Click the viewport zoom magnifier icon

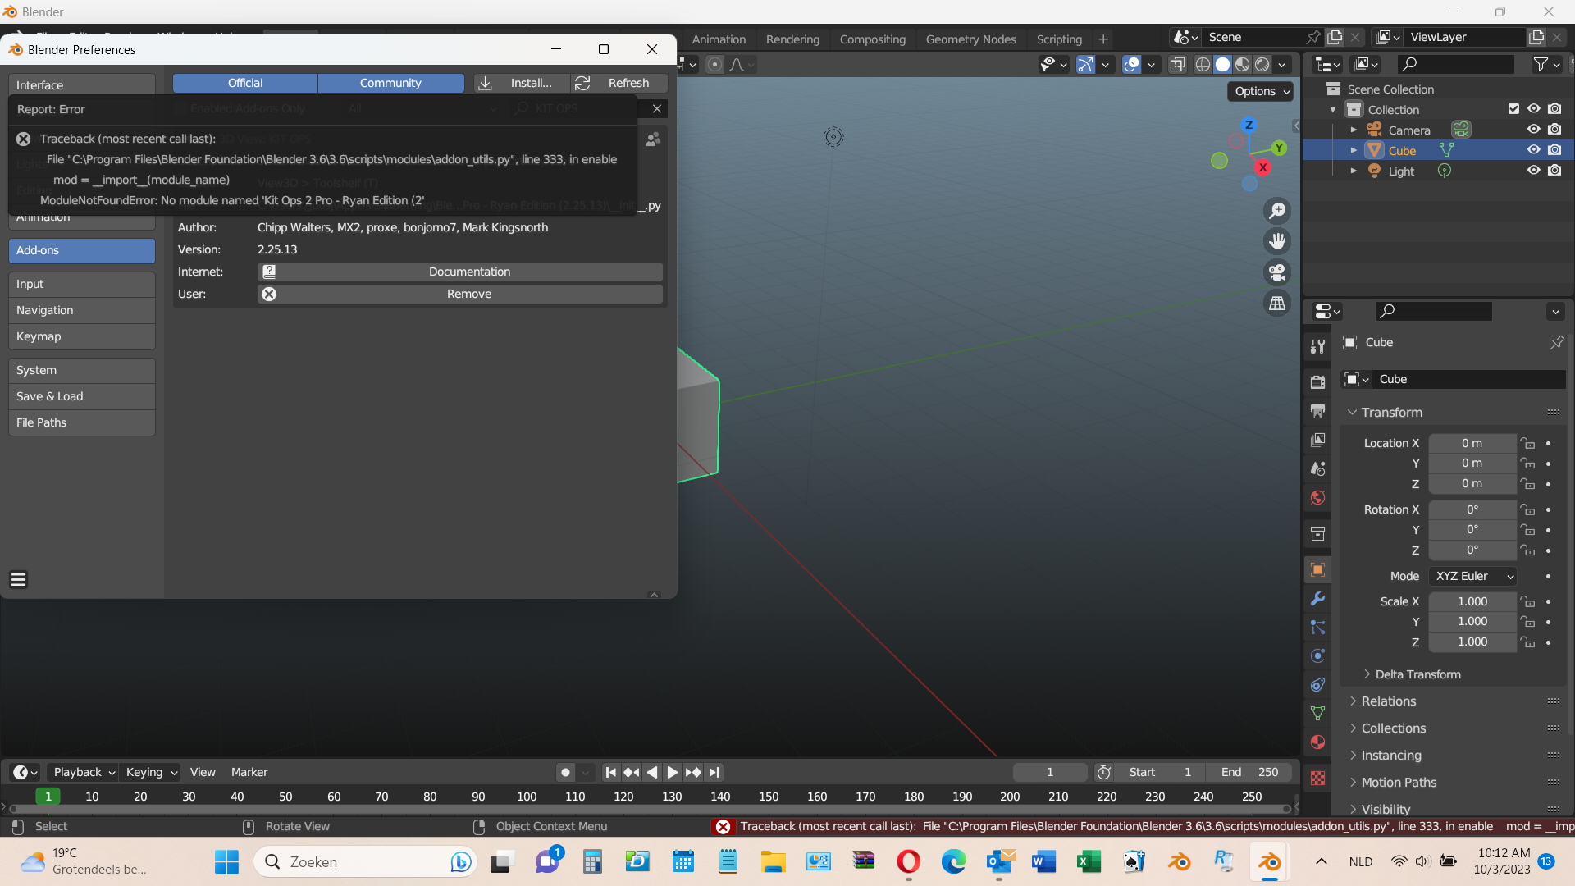(x=1277, y=211)
